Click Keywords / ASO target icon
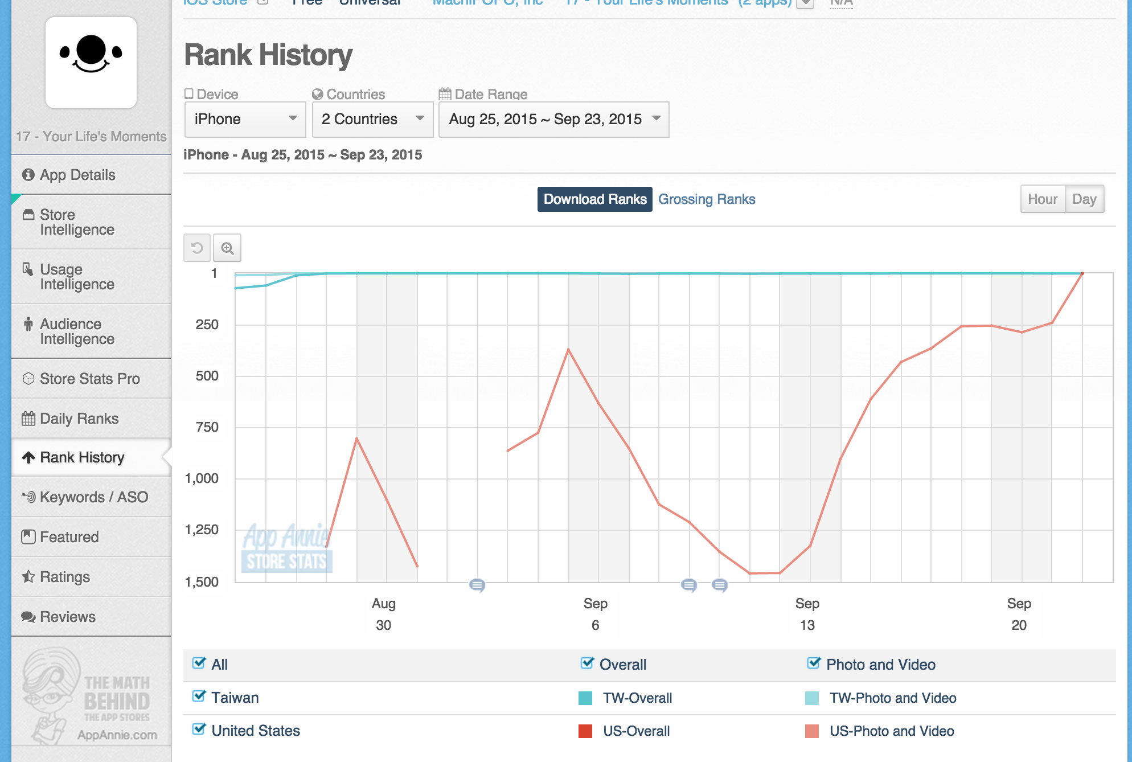 point(28,497)
